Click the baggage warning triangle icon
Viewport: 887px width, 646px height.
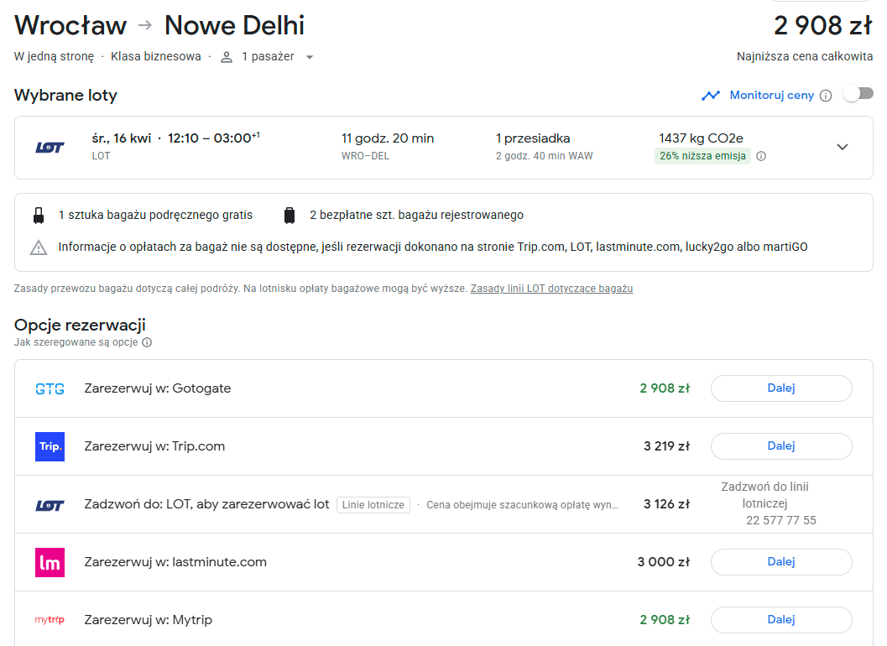39,247
